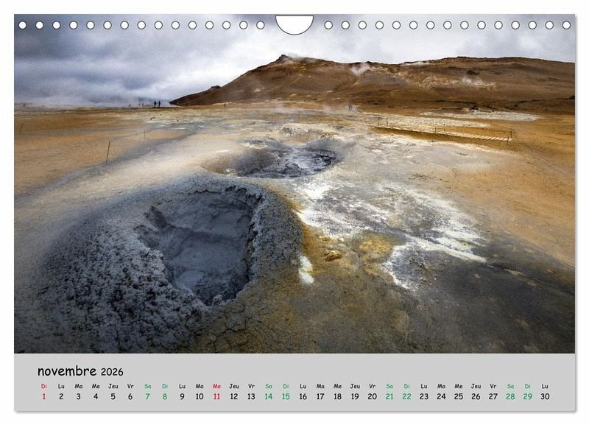Select date 18 in the calendar strip
Image resolution: width=589 pixels, height=425 pixels.
click(338, 396)
